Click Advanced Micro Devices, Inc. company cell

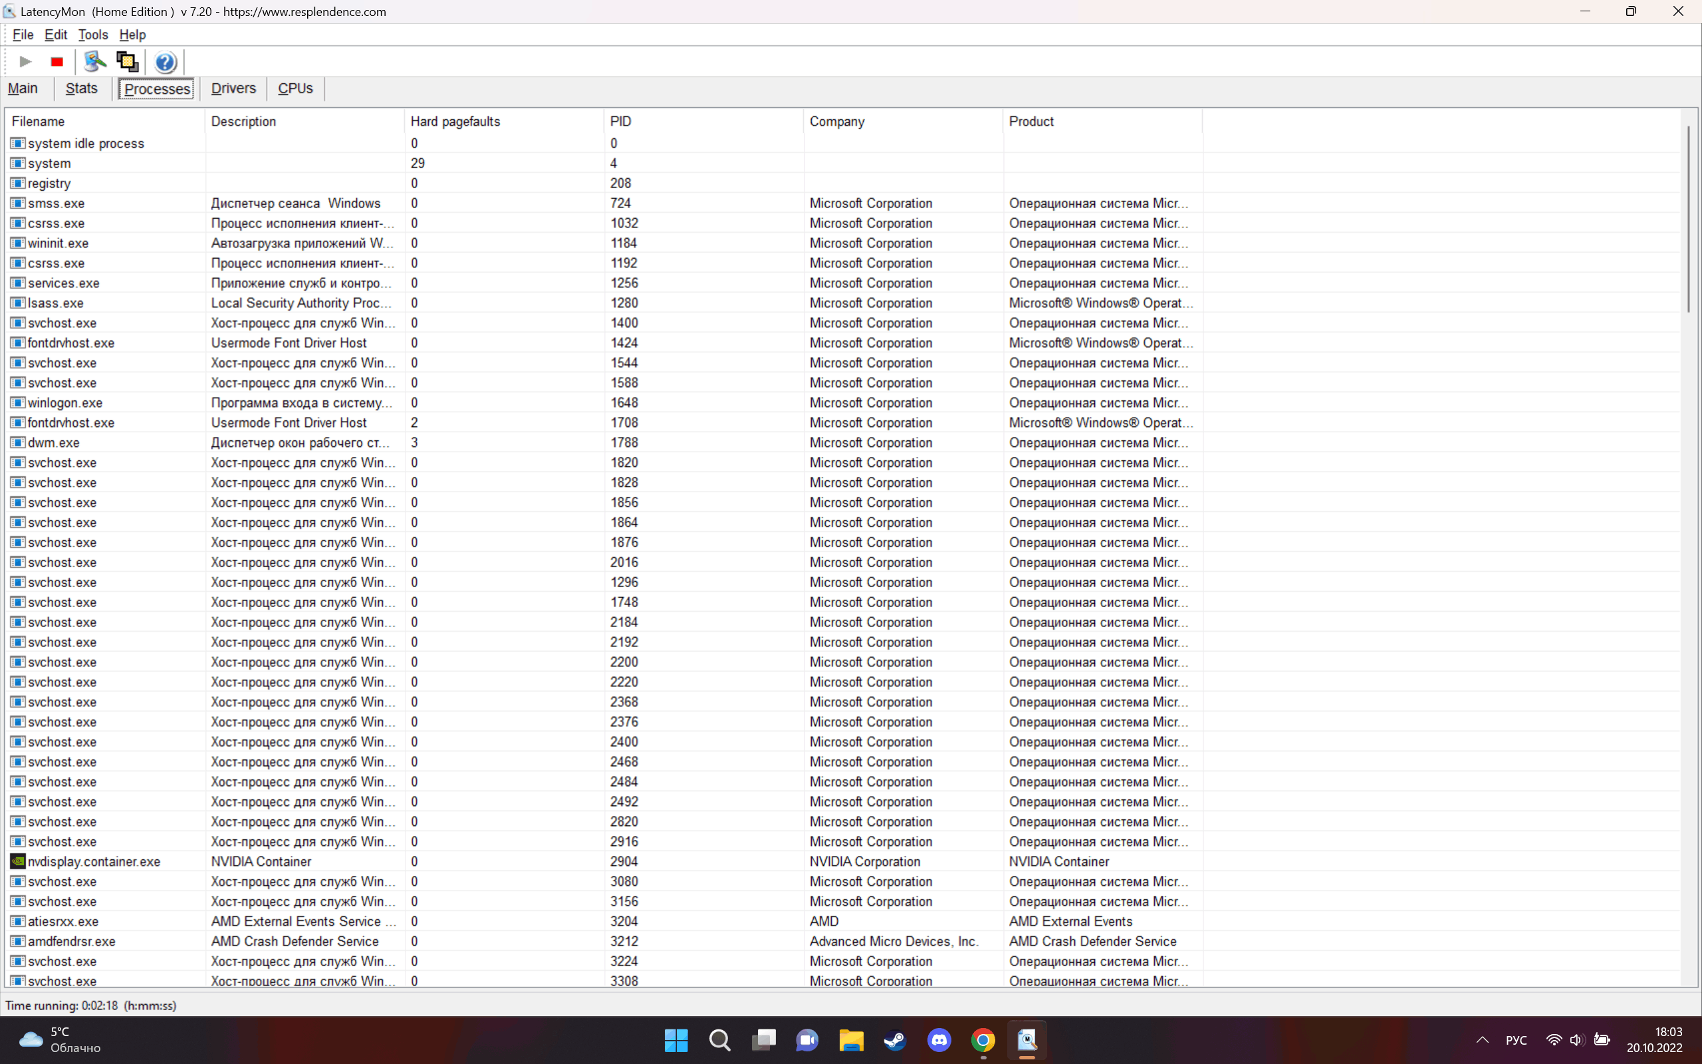[x=894, y=941]
